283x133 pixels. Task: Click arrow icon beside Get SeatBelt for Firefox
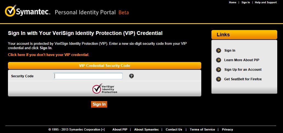tap(219, 79)
